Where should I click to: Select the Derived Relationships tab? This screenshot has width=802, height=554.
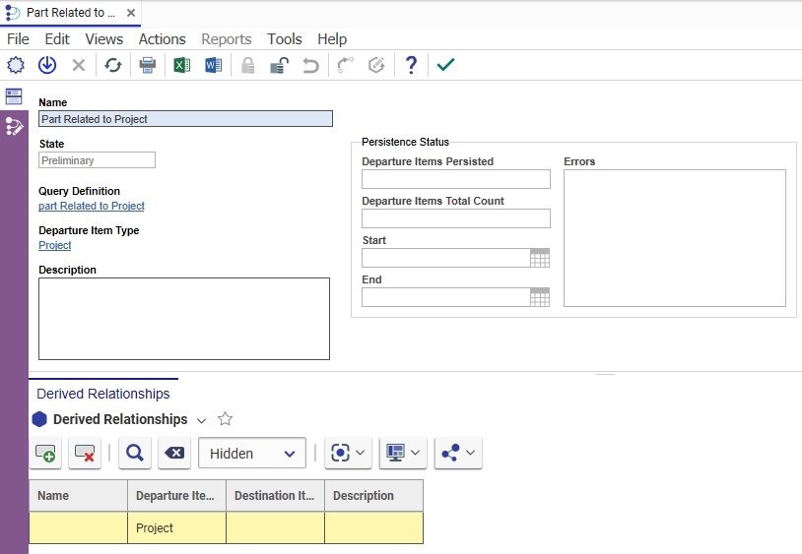(103, 394)
